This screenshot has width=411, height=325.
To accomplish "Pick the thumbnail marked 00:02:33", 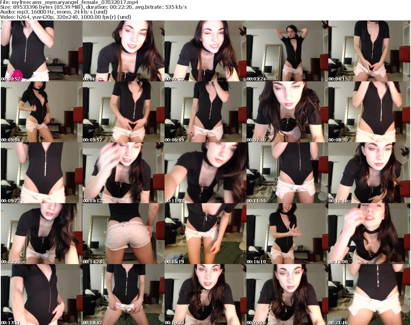I will point(205,51).
